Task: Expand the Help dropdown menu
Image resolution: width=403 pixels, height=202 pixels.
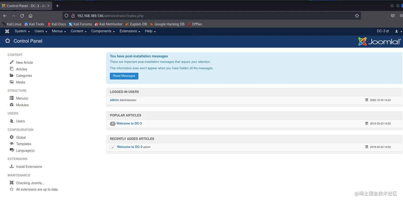Action: coord(150,31)
